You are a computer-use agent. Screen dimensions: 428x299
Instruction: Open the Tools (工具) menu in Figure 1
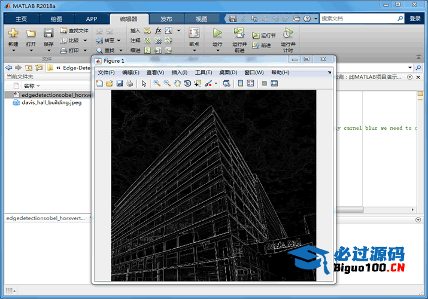pyautogui.click(x=204, y=72)
